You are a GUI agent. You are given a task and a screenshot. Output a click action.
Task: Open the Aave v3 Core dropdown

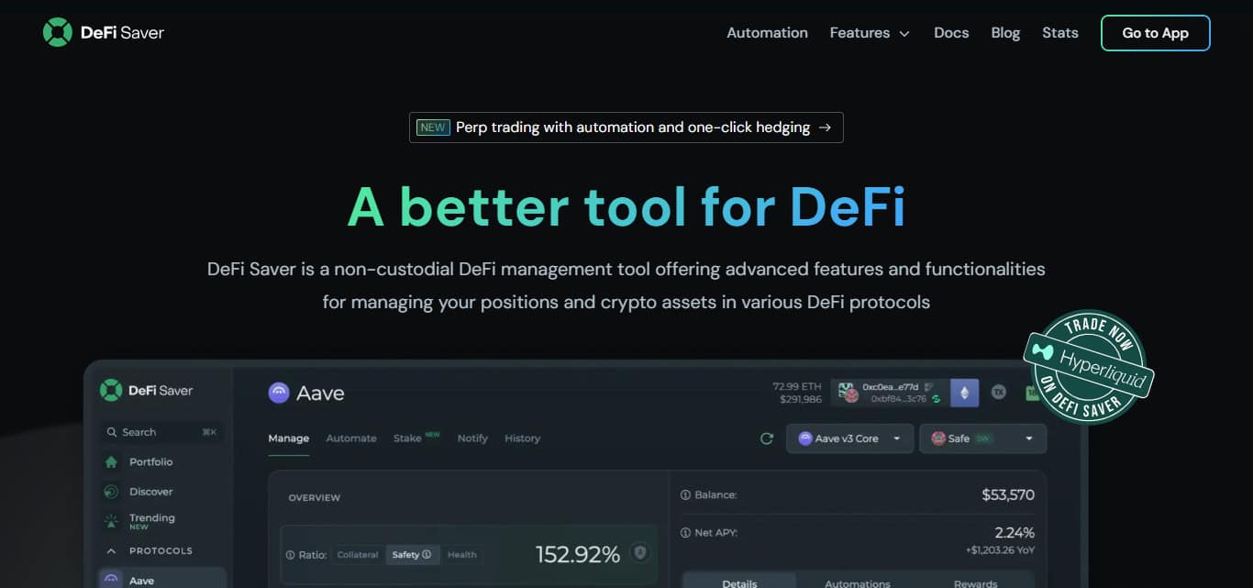pyautogui.click(x=850, y=438)
